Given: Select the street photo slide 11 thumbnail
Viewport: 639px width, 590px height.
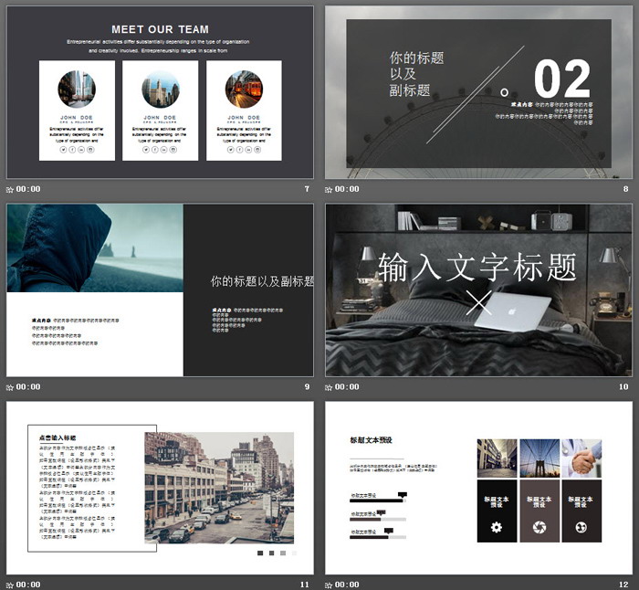Looking at the screenshot, I should tap(160, 487).
